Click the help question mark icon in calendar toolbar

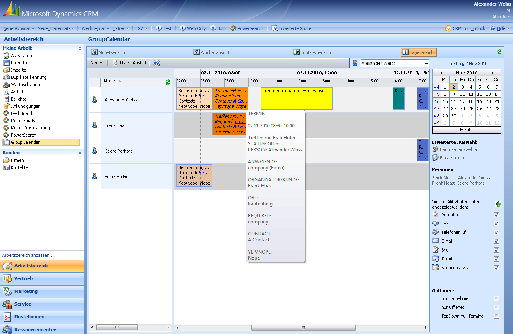(x=157, y=63)
